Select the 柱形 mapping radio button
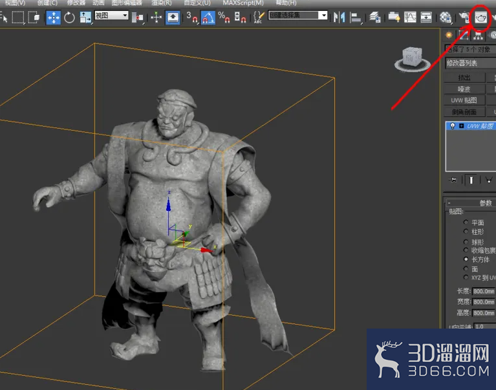Viewport: 496px width, 390px height. point(466,231)
